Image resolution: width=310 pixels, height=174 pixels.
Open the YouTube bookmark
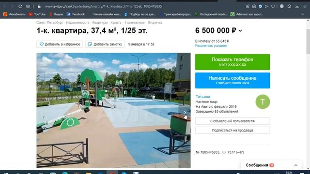pos(37,14)
